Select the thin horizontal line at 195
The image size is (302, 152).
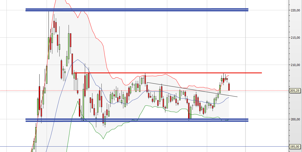tap(163, 147)
